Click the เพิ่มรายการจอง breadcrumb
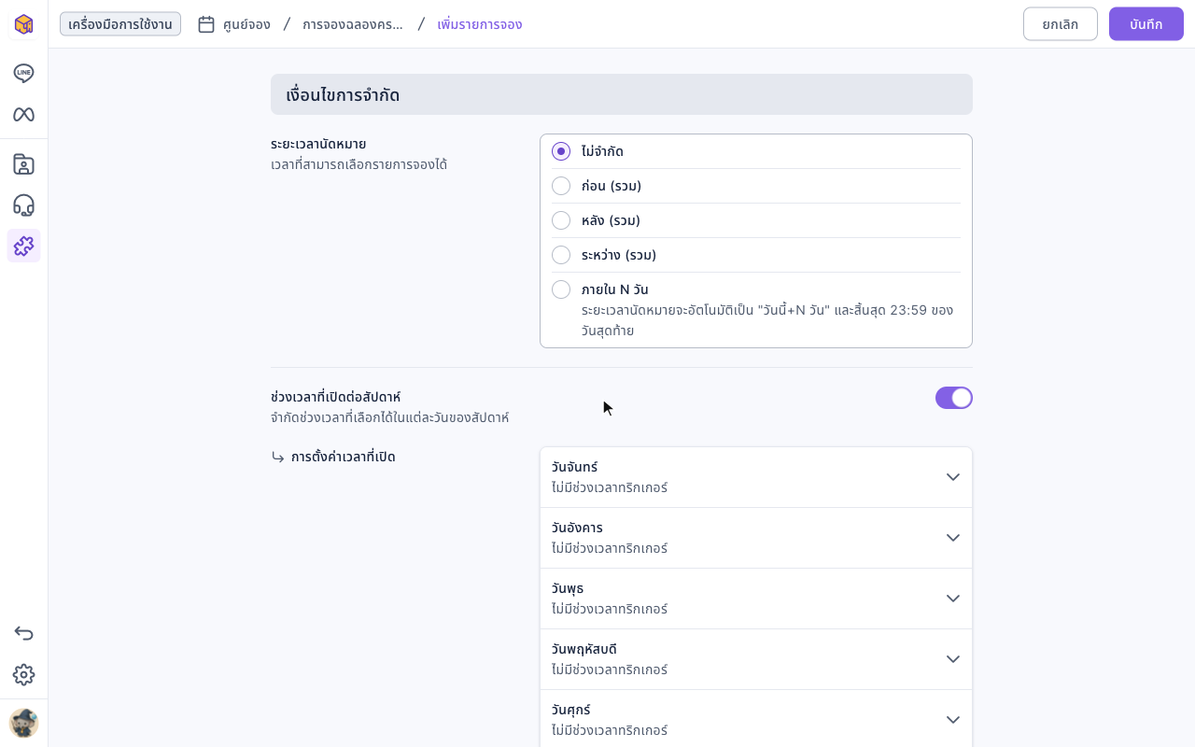1195x747 pixels. click(x=480, y=24)
